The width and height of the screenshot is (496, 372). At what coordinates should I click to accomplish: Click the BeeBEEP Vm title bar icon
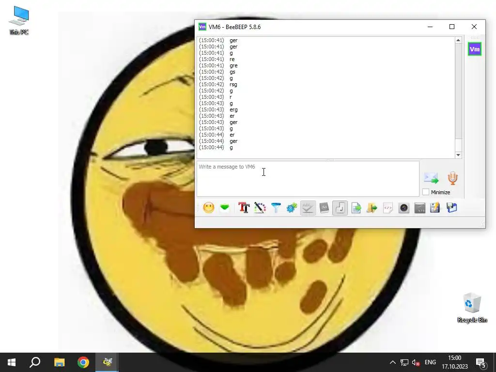[202, 27]
